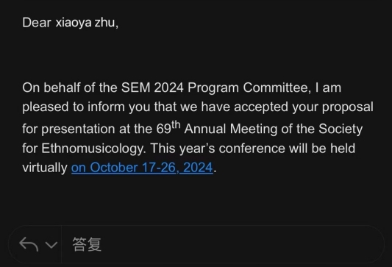392x267 pixels.
Task: Open the October 17-26, 2024 date link
Action: pos(142,168)
